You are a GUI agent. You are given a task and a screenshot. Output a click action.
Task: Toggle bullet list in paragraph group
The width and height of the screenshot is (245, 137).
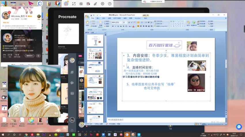click(x=138, y=23)
